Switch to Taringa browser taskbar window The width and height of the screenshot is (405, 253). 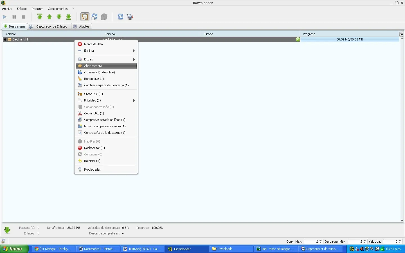tap(53, 249)
